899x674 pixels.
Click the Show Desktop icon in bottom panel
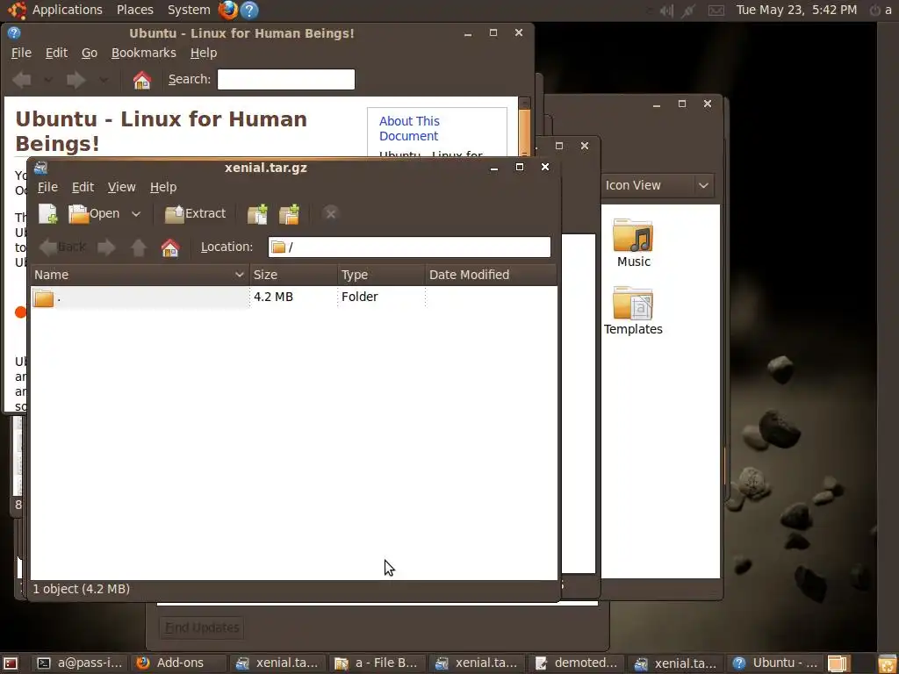(11, 663)
